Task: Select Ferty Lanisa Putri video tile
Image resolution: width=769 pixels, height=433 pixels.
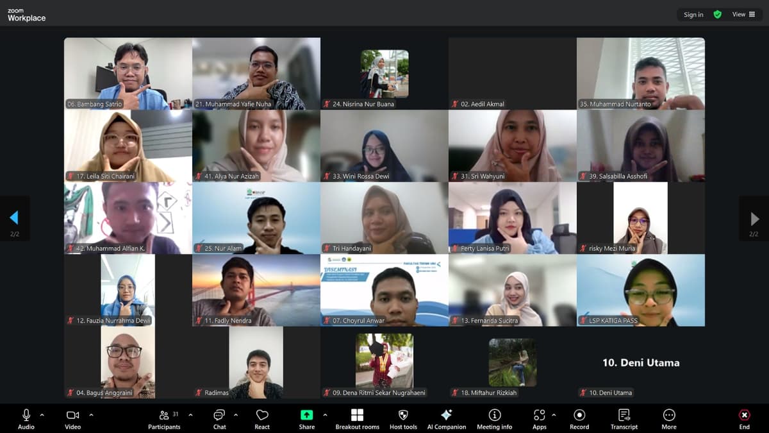Action: 513,218
